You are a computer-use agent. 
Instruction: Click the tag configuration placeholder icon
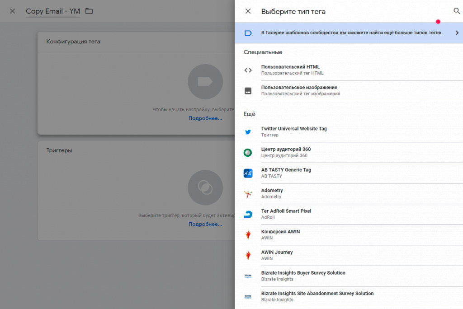[x=205, y=82]
